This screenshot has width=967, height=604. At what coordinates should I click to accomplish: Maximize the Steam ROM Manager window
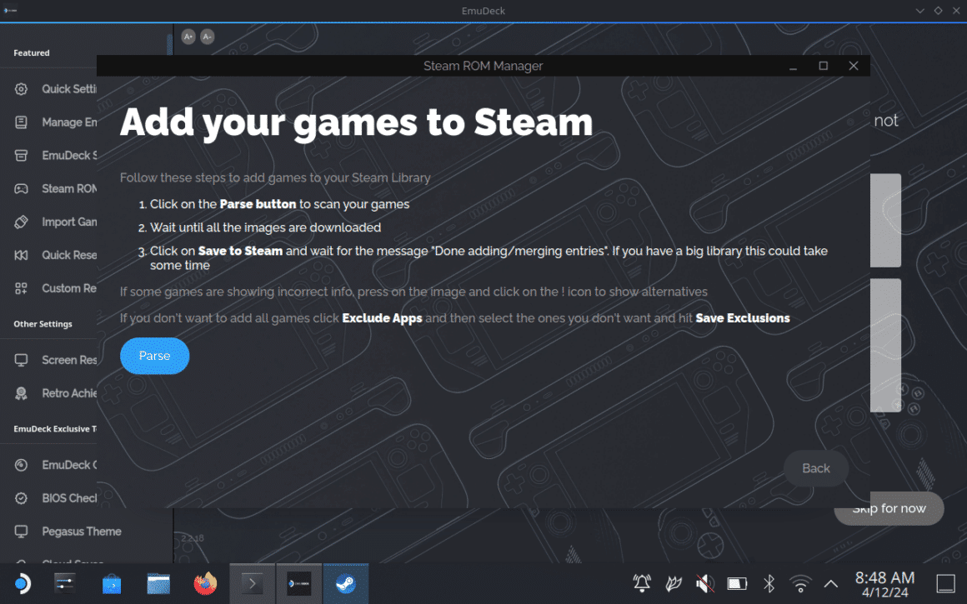click(x=824, y=66)
